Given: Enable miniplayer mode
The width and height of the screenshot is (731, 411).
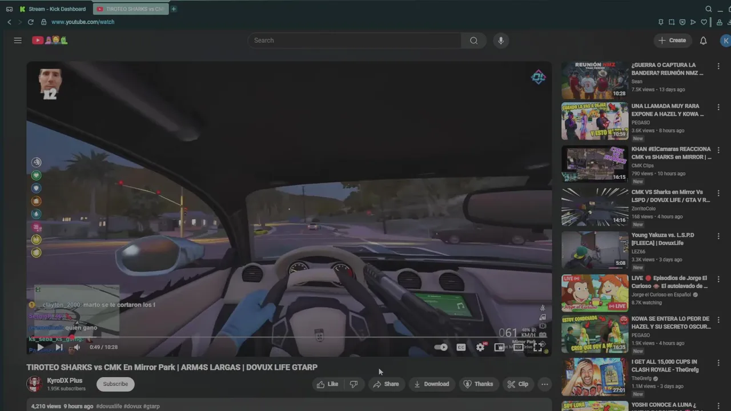Looking at the screenshot, I should tap(499, 347).
